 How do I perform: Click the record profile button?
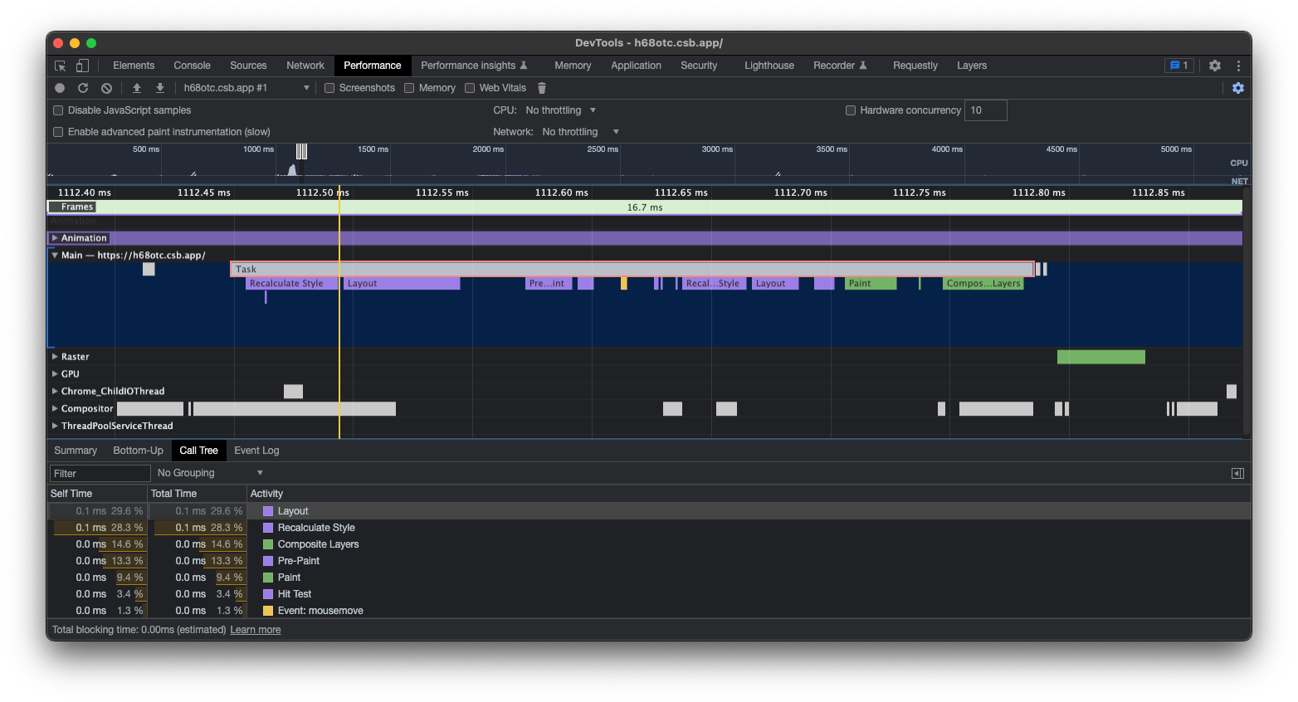click(60, 88)
